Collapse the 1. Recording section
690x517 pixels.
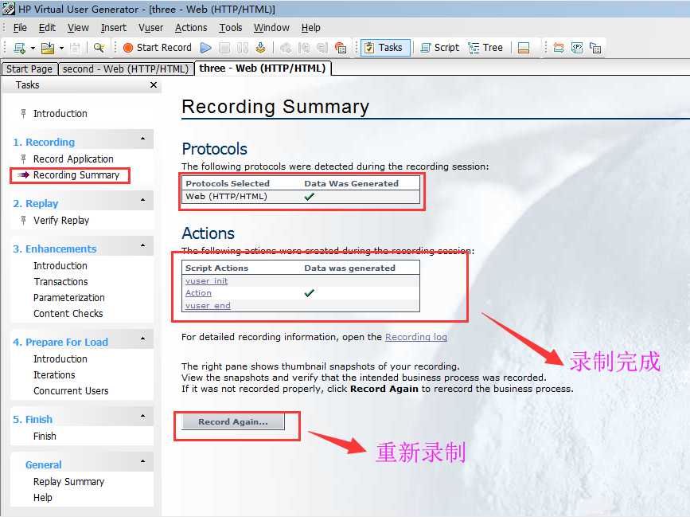coord(142,139)
